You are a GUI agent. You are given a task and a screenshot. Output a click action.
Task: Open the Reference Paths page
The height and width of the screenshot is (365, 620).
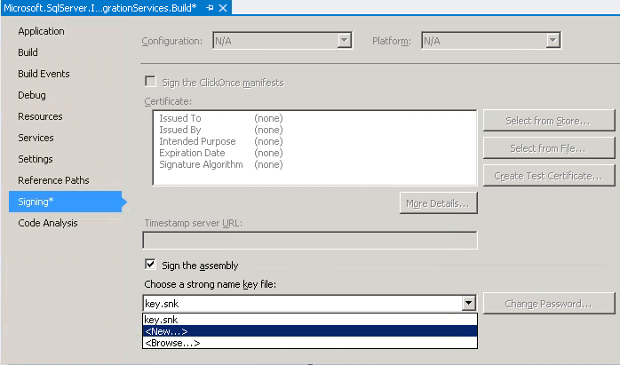(53, 180)
